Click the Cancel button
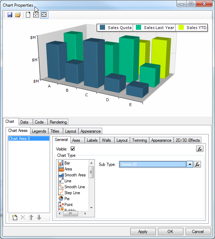This screenshot has height=239, width=215. pyautogui.click(x=198, y=231)
